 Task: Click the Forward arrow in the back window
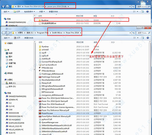point(7,7)
